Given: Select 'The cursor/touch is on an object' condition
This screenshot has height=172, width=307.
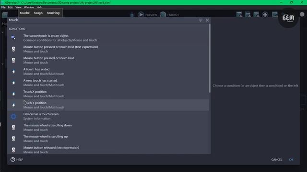Looking at the screenshot, I should (108, 38).
